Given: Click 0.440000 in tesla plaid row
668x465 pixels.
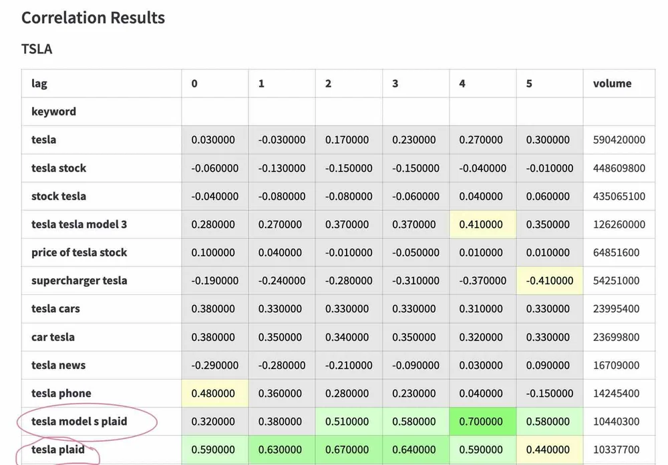Looking at the screenshot, I should point(550,449).
